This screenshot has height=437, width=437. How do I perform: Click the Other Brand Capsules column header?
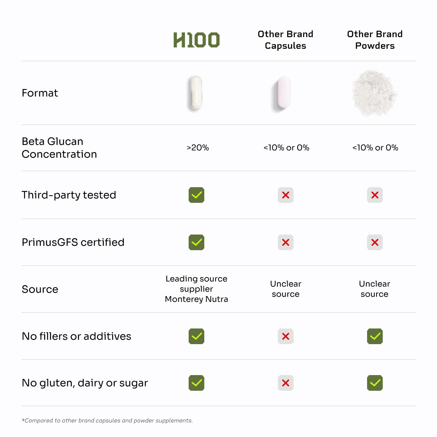coord(286,40)
